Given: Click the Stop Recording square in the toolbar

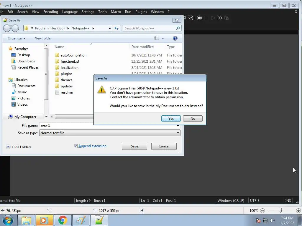Looking at the screenshot, I should [206, 18].
